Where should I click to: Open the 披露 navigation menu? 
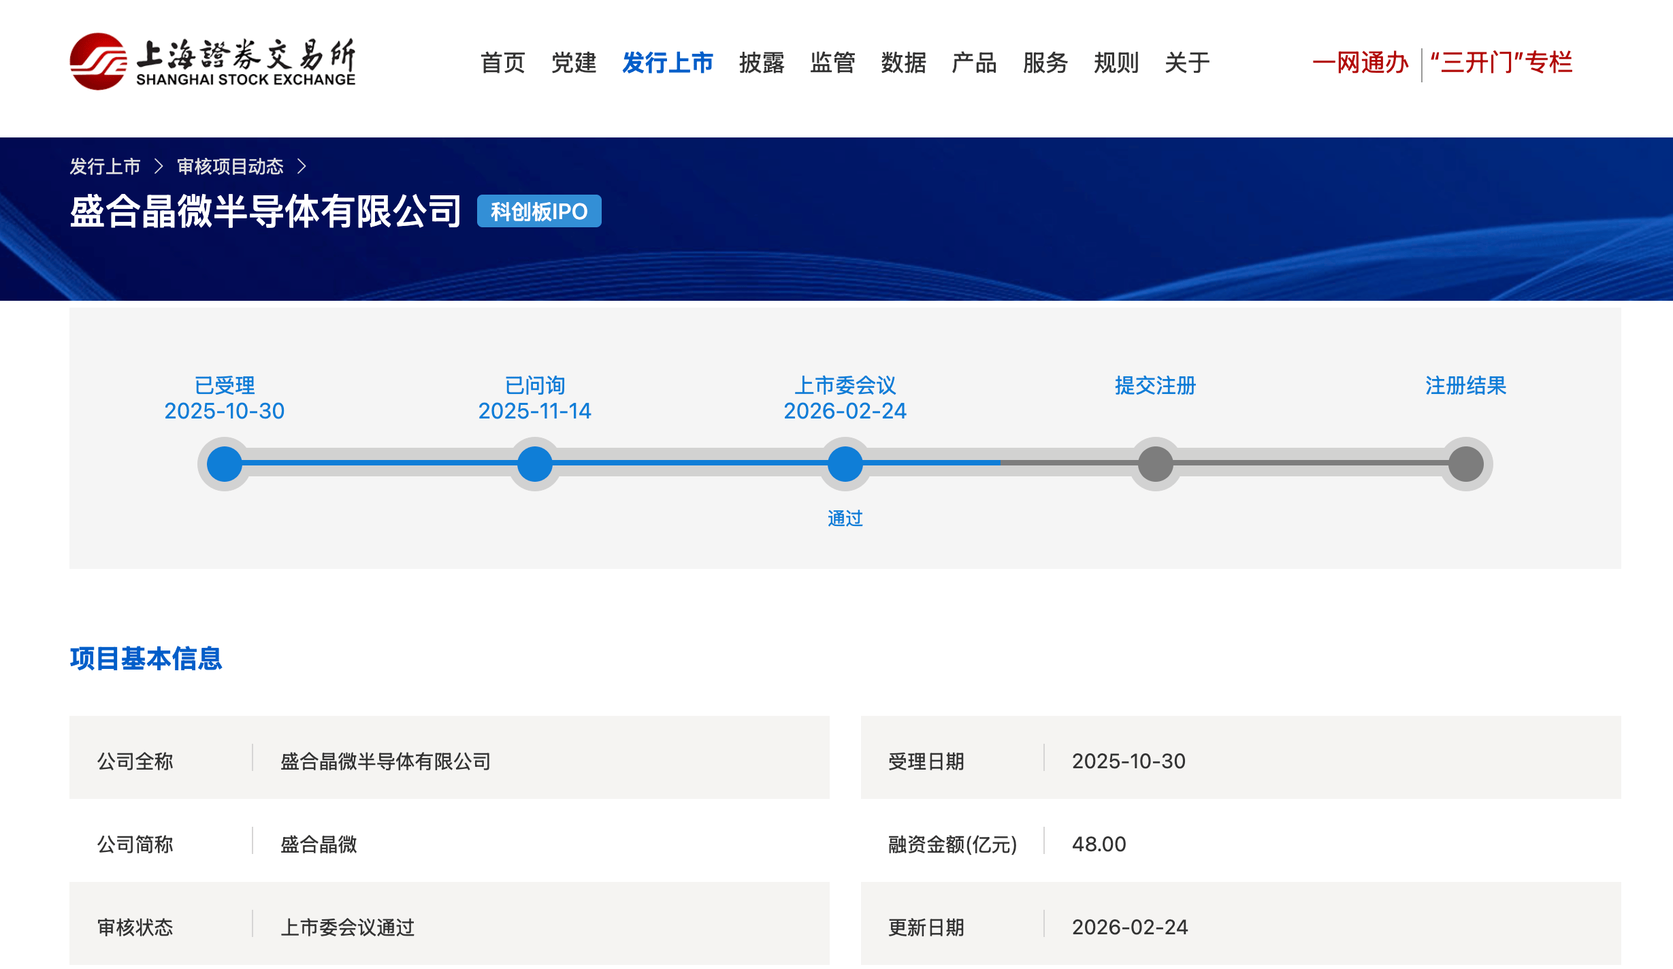pyautogui.click(x=762, y=63)
